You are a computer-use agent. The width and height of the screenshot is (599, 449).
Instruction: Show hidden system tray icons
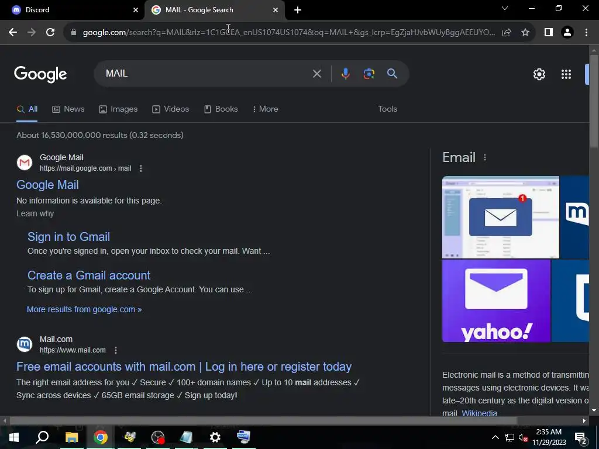[x=495, y=437]
